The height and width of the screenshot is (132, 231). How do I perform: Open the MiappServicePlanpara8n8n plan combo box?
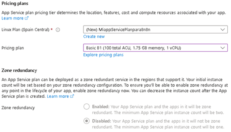(151, 30)
